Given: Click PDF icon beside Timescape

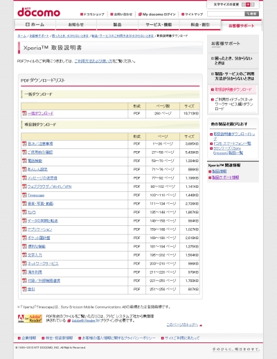Looking at the screenshot, I should coord(24,195).
